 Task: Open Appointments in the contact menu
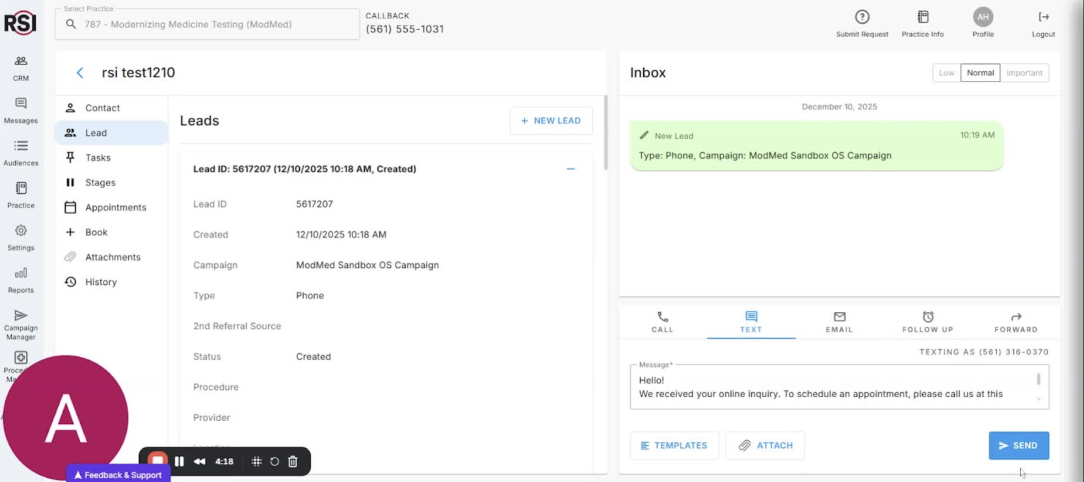pyautogui.click(x=115, y=208)
